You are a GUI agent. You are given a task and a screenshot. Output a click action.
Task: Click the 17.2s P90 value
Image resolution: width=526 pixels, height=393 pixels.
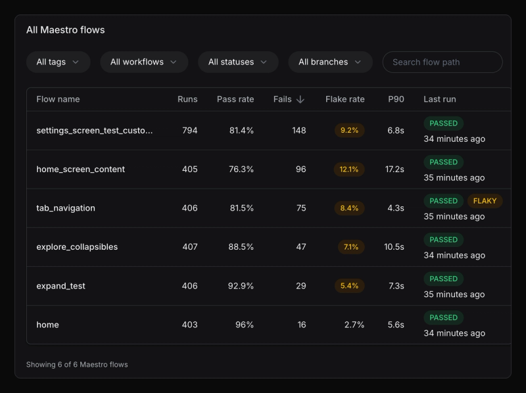tap(394, 170)
